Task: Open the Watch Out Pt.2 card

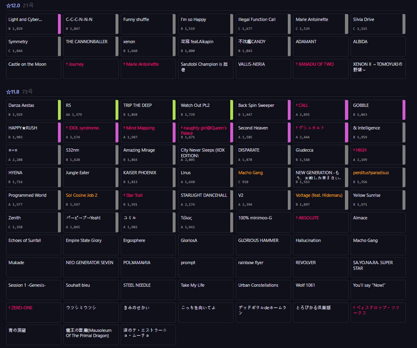Action: coord(206,110)
